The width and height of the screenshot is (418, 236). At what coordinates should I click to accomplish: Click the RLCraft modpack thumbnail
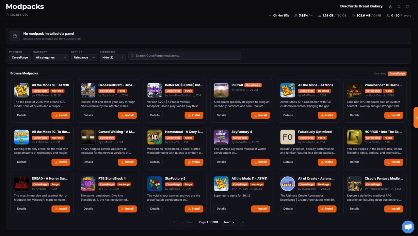(221, 90)
